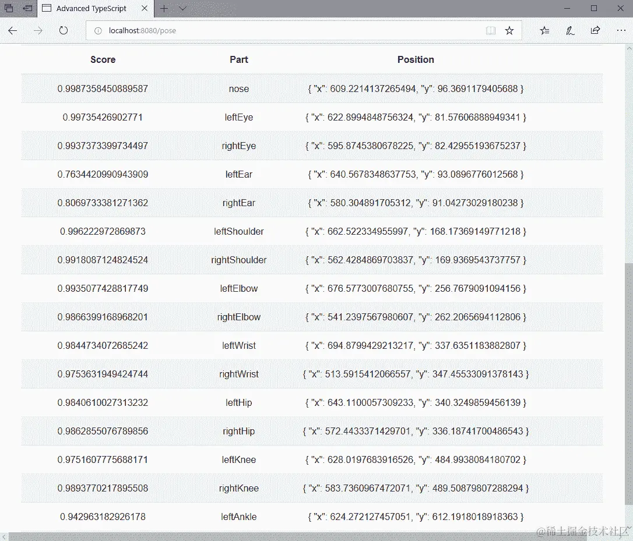Open the Share icon

596,31
